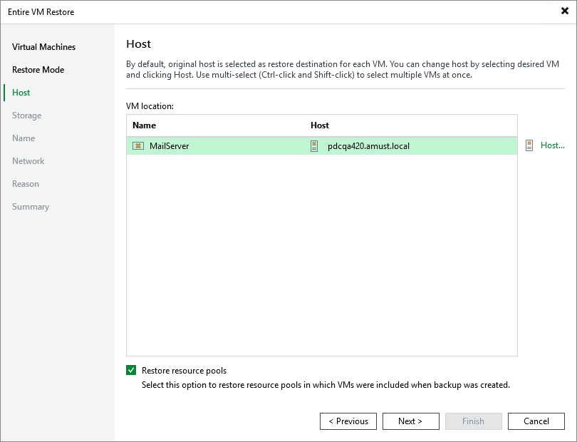This screenshot has width=577, height=442.
Task: Navigate to the Storage step
Action: [26, 115]
